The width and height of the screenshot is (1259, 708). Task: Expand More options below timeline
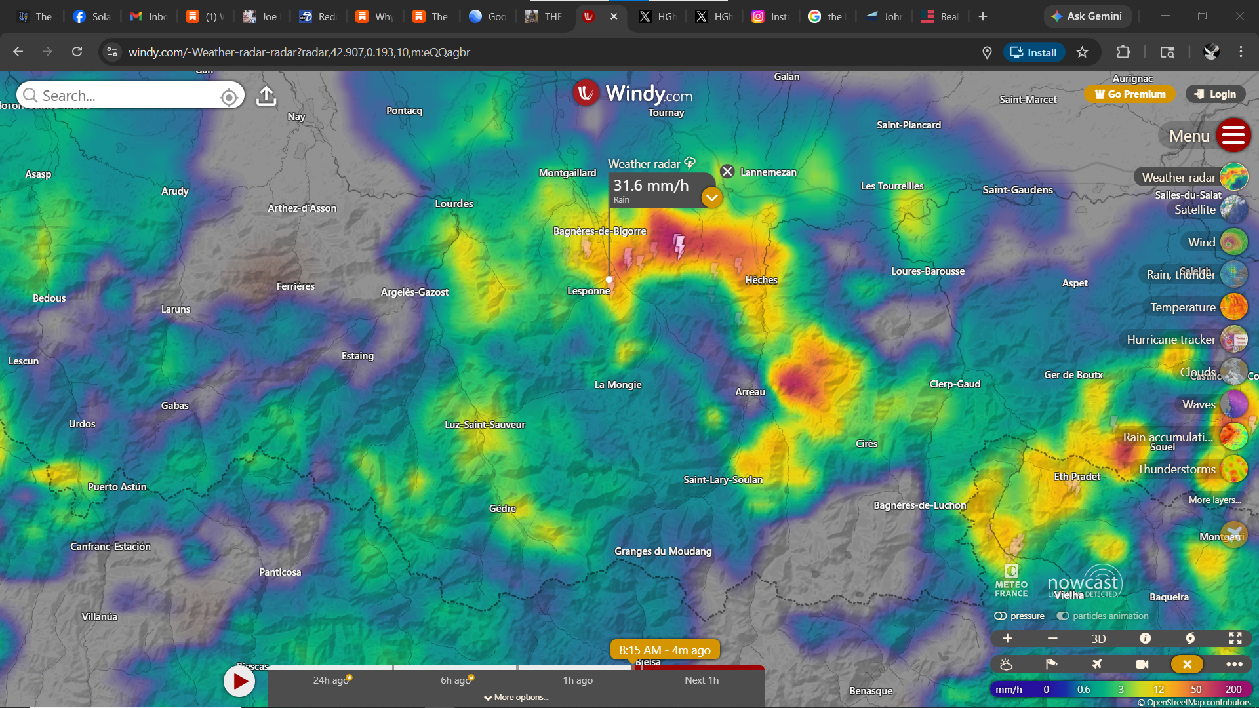516,698
